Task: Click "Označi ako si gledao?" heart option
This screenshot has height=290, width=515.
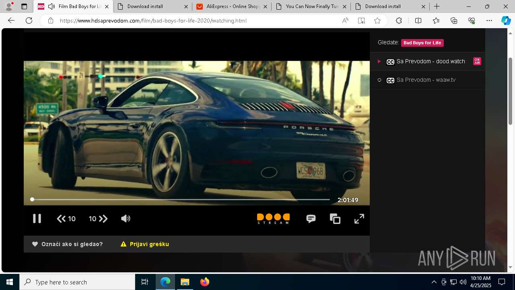Action: click(68, 244)
